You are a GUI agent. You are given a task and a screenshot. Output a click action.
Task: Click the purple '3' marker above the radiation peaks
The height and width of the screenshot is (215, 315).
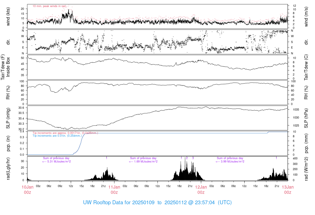(193, 158)
